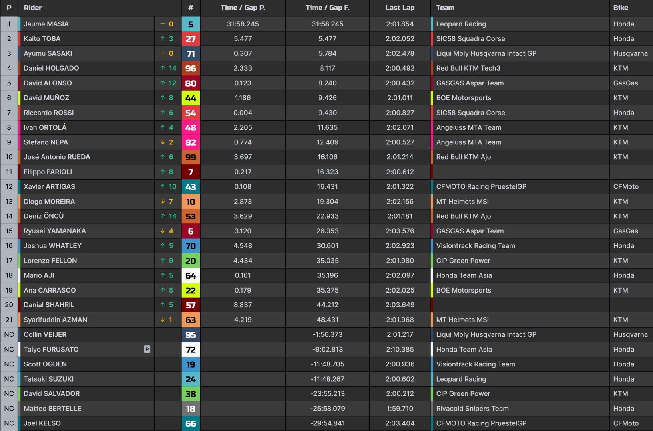Select Scott OGDEN rider name
The image size is (653, 431).
45,364
